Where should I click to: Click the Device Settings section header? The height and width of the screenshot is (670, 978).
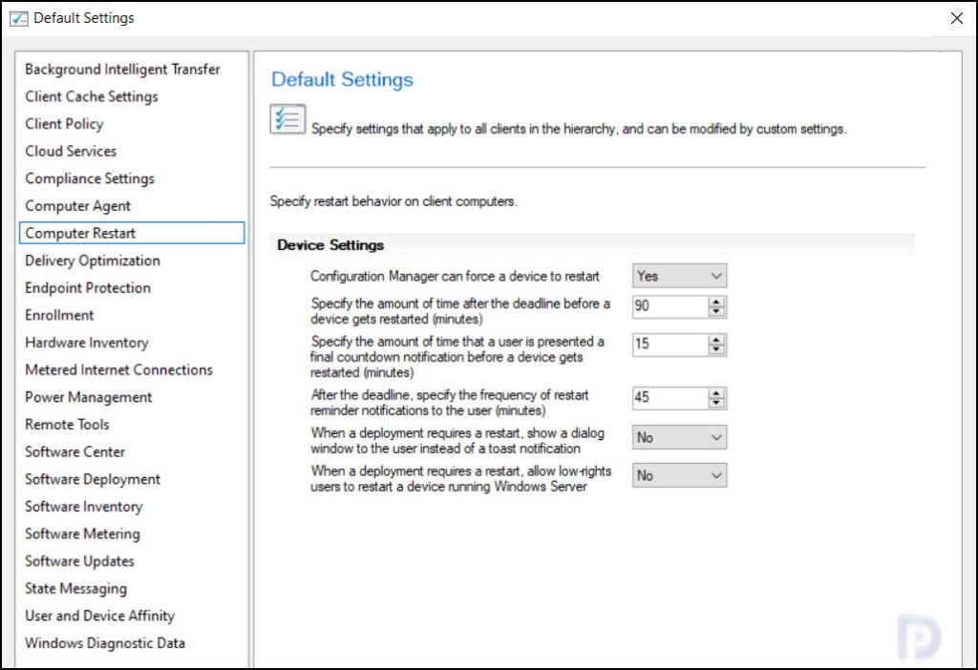pyautogui.click(x=330, y=245)
